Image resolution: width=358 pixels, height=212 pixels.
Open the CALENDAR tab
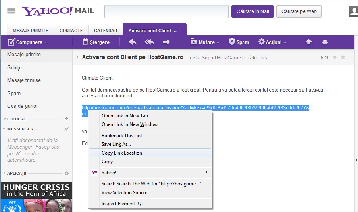106,31
